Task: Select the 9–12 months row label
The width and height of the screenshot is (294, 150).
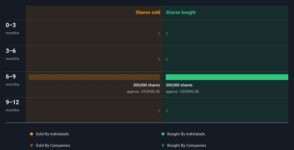Action: pyautogui.click(x=13, y=106)
